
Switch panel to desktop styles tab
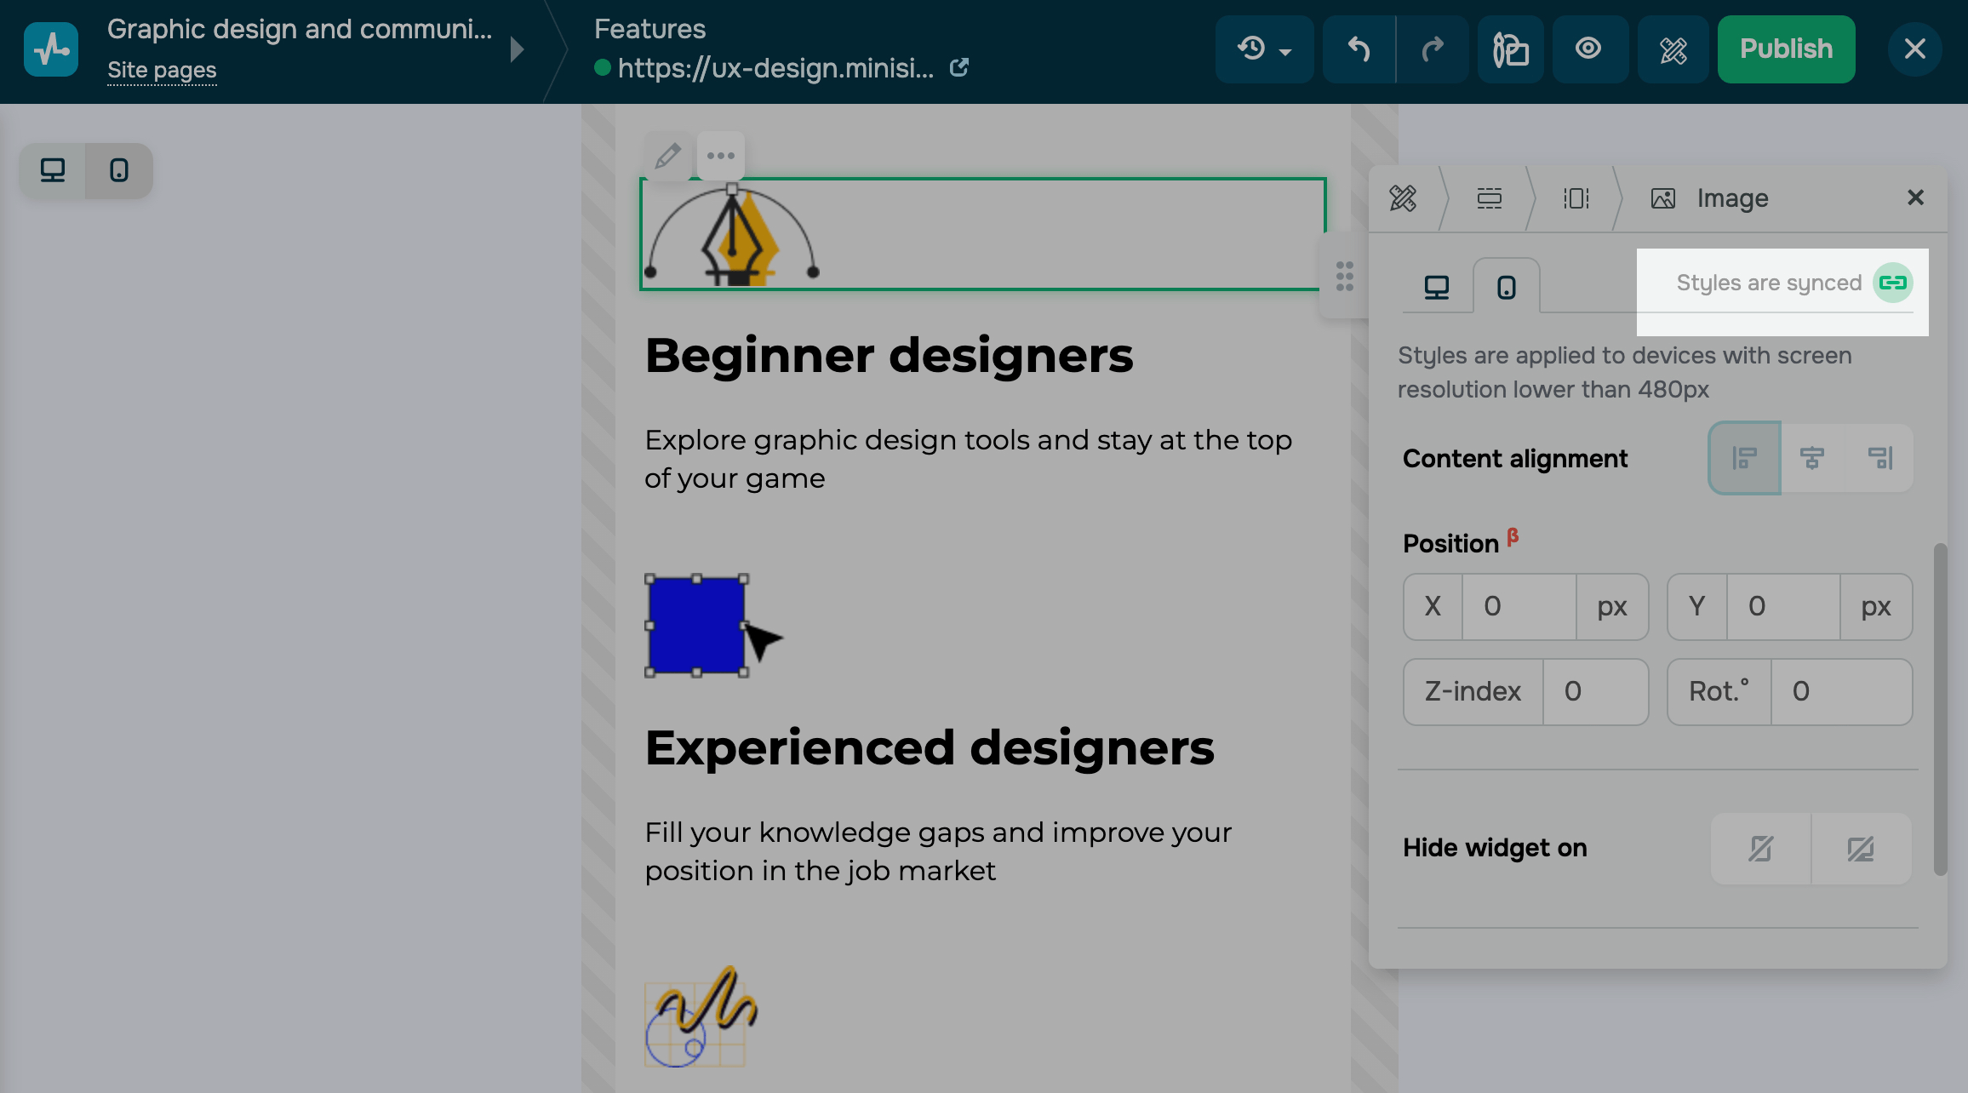1437,288
